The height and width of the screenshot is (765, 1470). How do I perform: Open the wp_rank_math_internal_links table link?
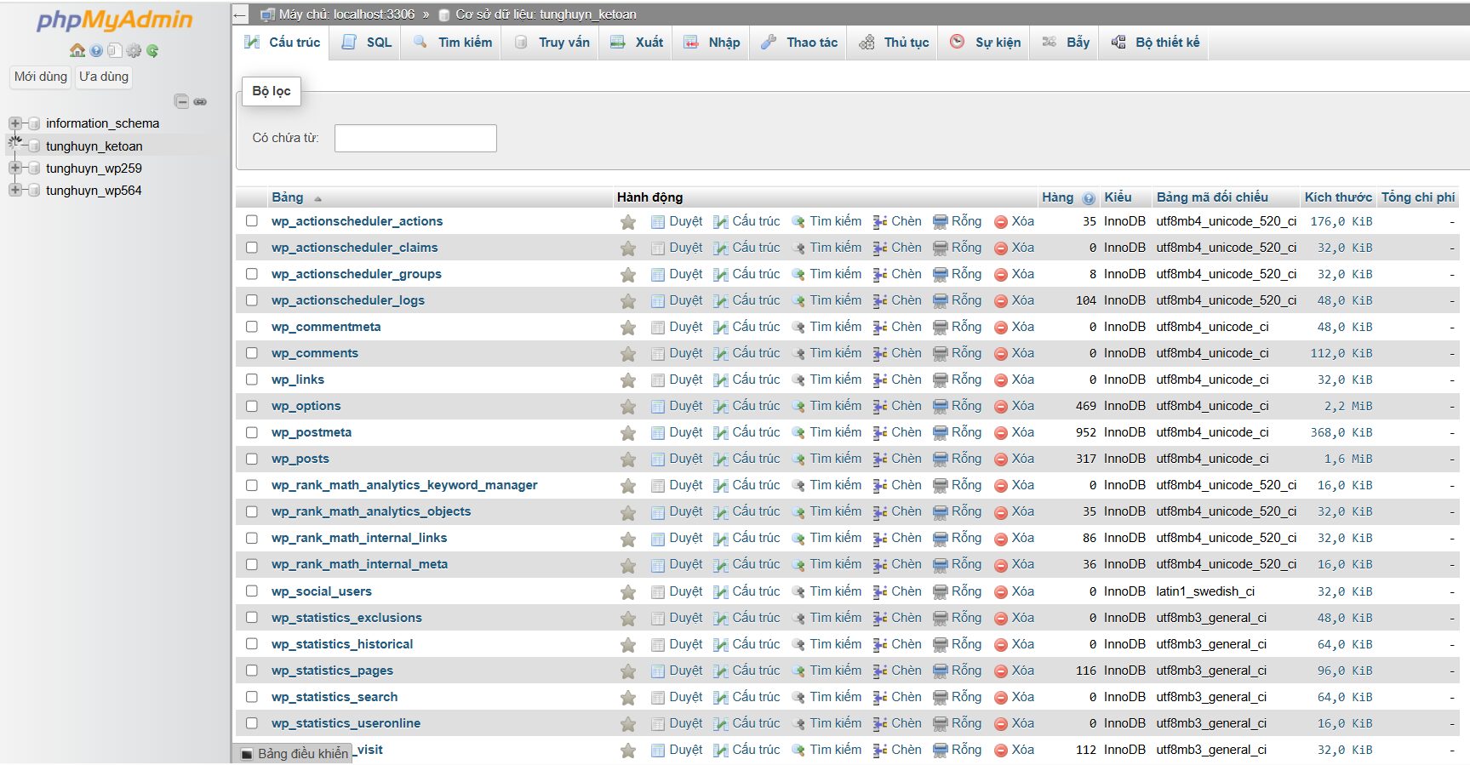[x=359, y=538]
